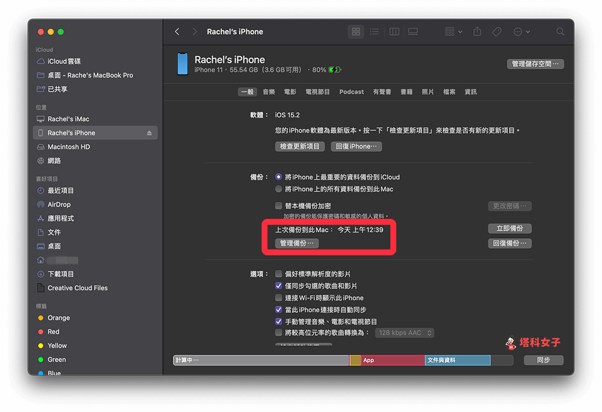Open the home folder in sidebar

point(95,260)
